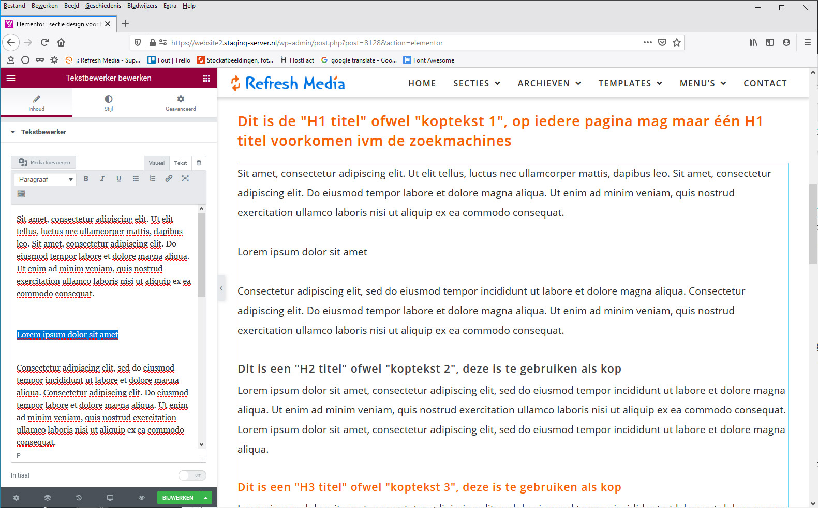818x508 pixels.
Task: Open the Elementor Navigator layers icon
Action: tap(48, 498)
